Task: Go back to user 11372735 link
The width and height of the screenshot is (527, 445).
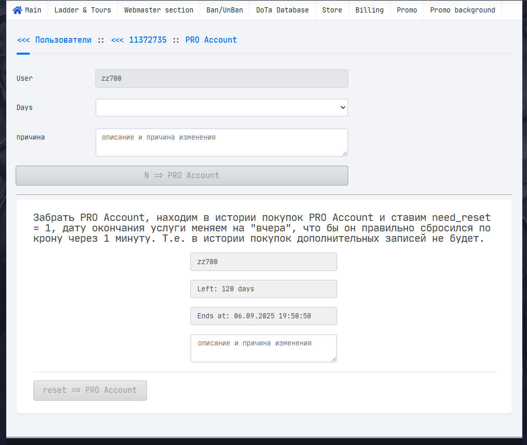Action: (139, 40)
